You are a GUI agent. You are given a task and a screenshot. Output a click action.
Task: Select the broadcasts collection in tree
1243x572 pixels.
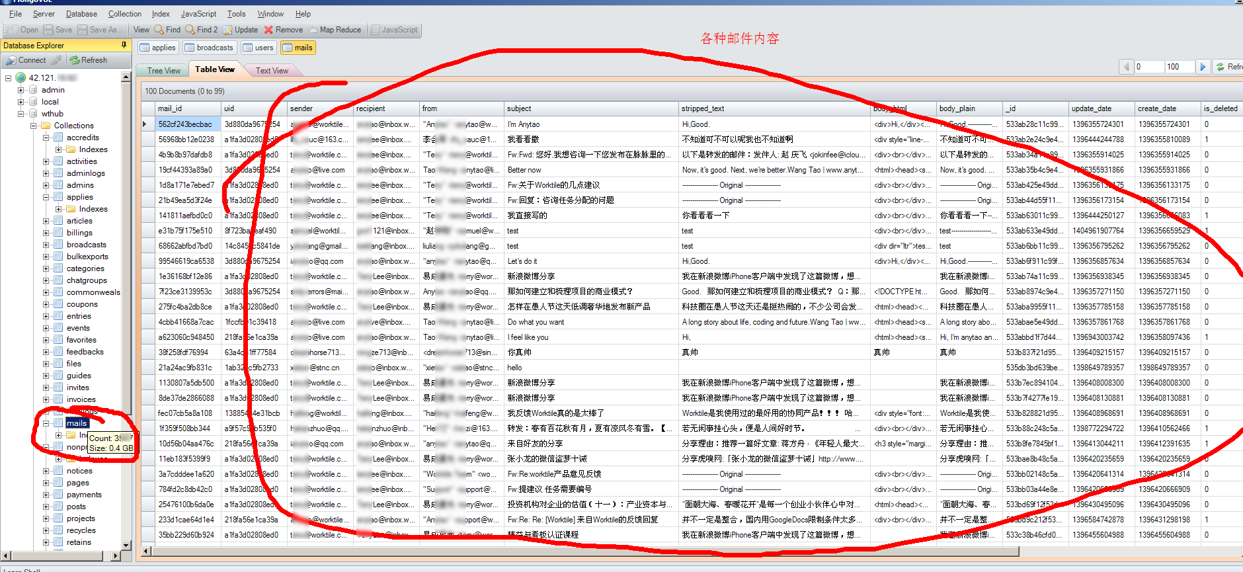86,245
